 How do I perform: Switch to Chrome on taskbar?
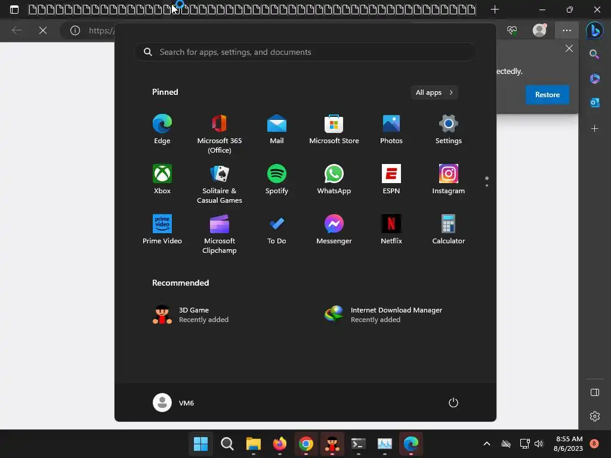tap(306, 444)
